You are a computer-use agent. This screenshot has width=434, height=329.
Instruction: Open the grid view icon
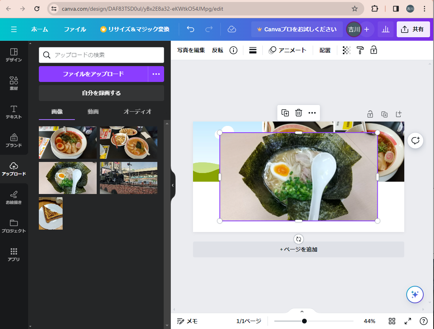(x=392, y=321)
